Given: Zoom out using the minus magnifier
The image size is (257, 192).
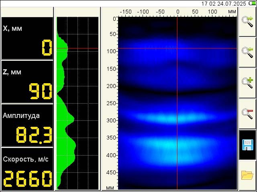Looking at the screenshot, I should [247, 114].
